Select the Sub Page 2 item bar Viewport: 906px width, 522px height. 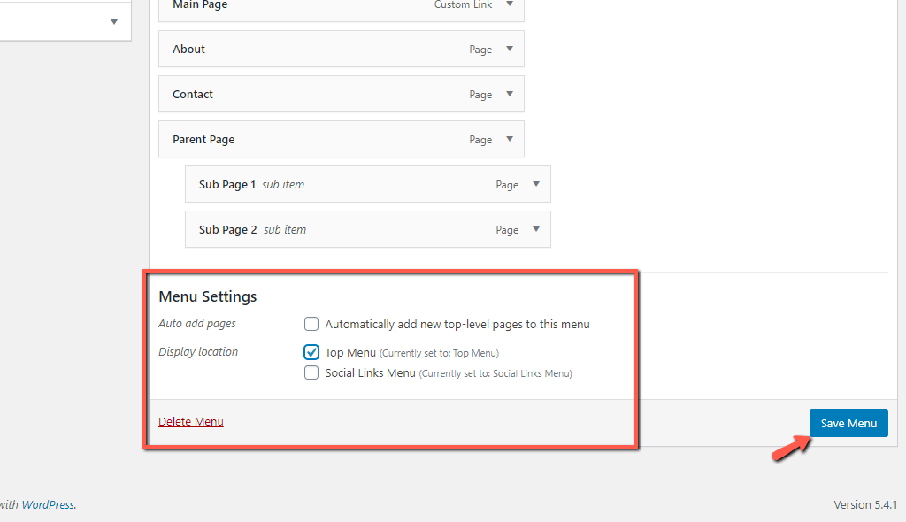point(368,229)
